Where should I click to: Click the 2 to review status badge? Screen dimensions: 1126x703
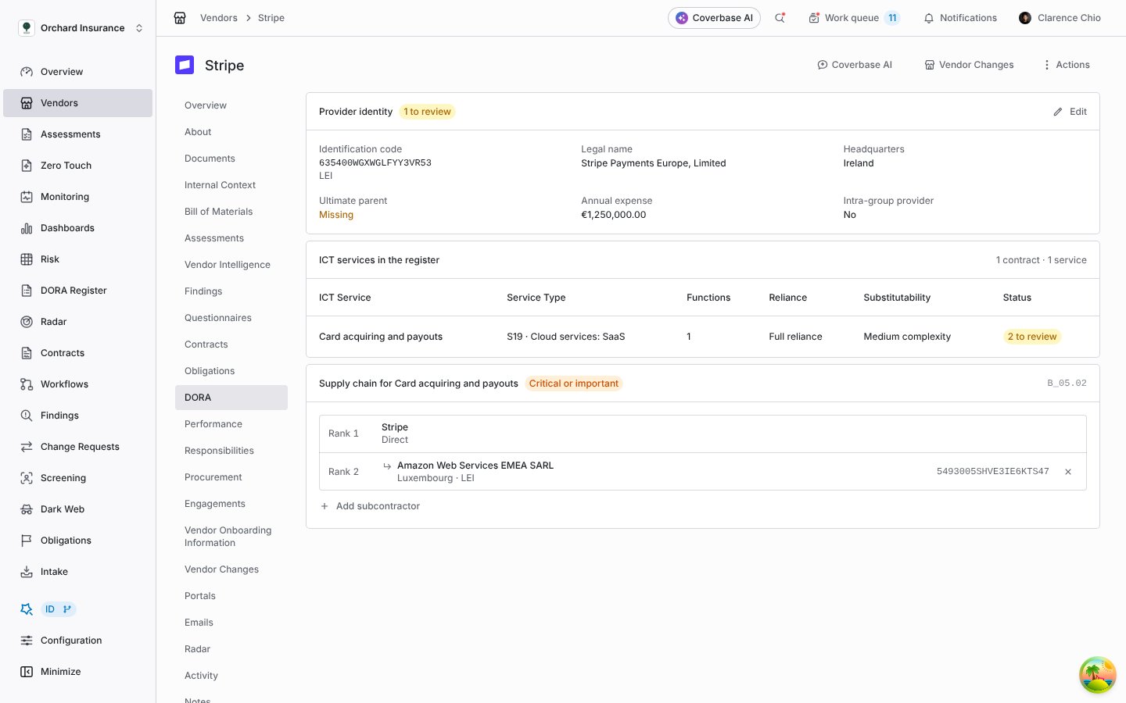pyautogui.click(x=1031, y=337)
